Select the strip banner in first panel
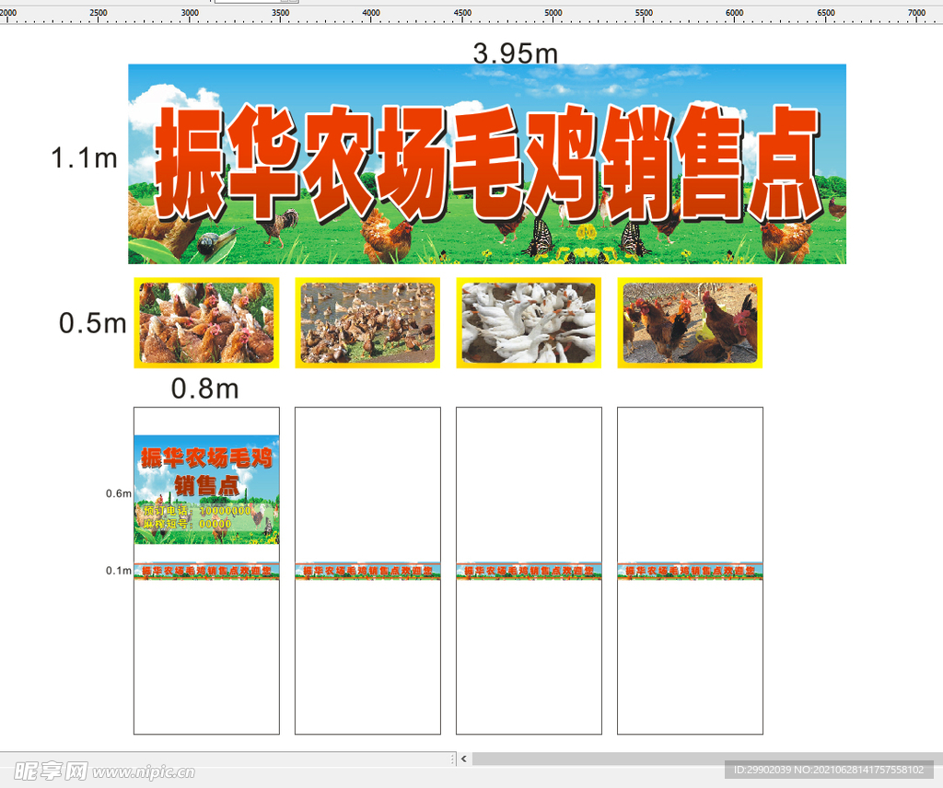This screenshot has height=788, width=943. (x=206, y=571)
